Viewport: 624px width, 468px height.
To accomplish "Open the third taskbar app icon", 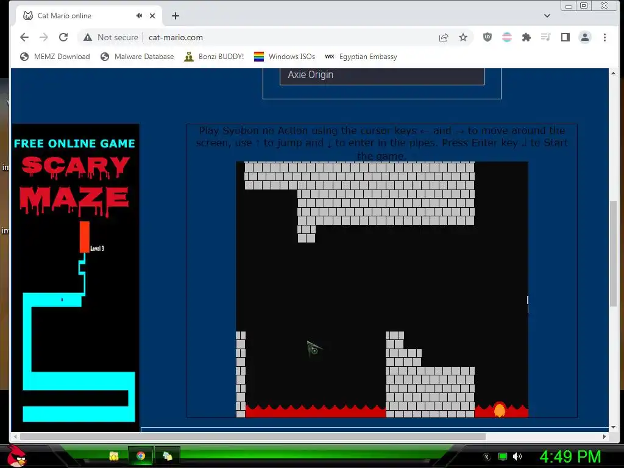I will [x=168, y=456].
